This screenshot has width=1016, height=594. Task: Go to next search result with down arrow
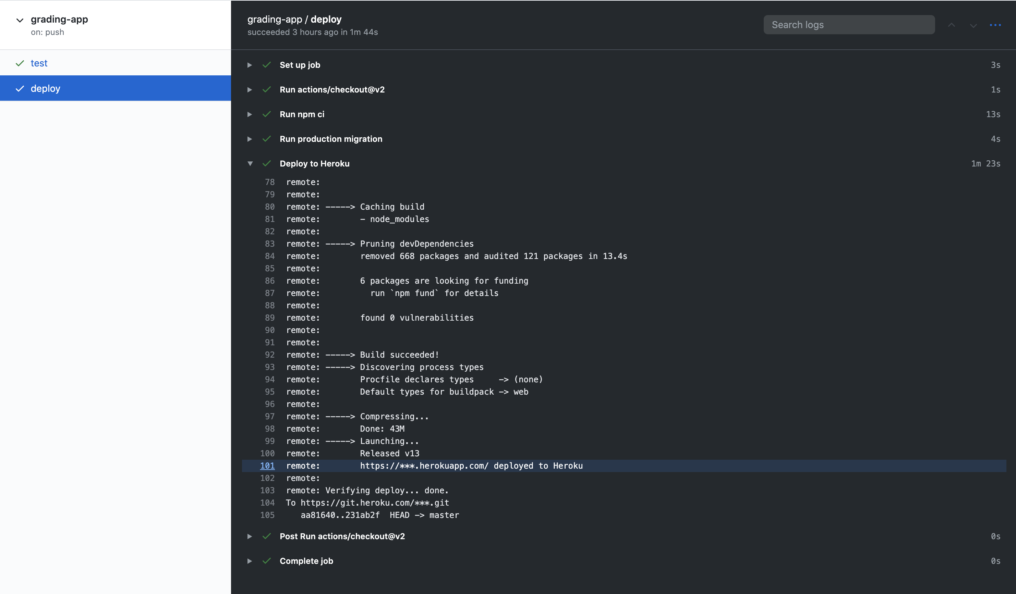973,25
